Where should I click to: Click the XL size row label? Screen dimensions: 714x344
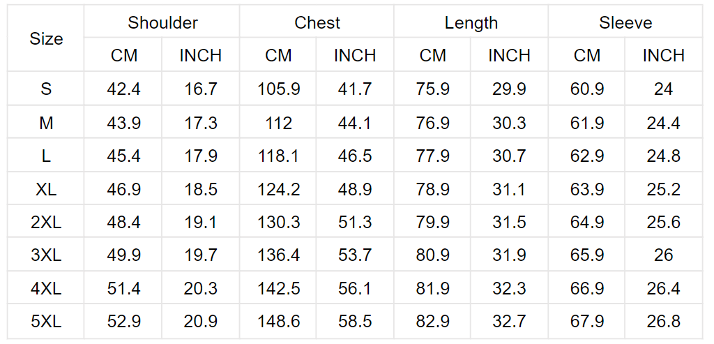46,188
